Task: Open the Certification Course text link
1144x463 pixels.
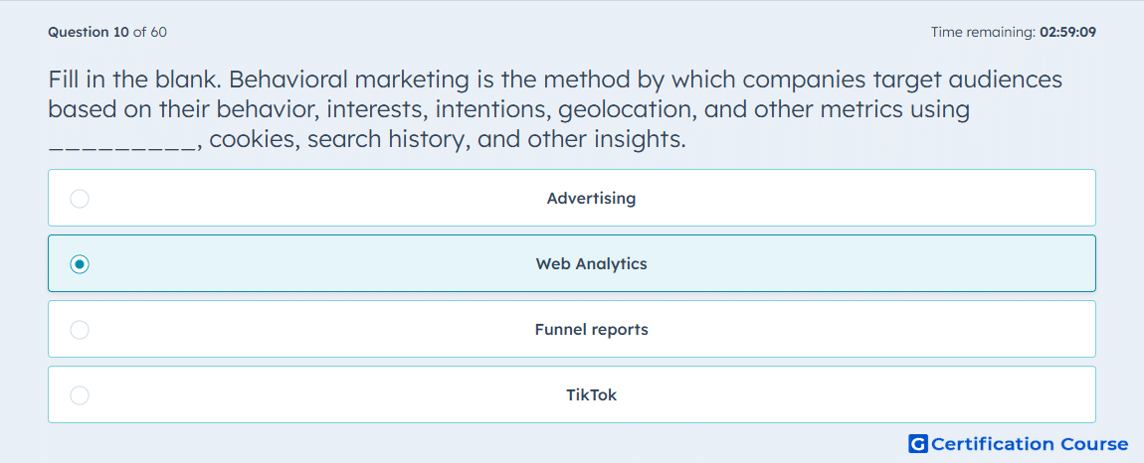Action: (x=1030, y=443)
